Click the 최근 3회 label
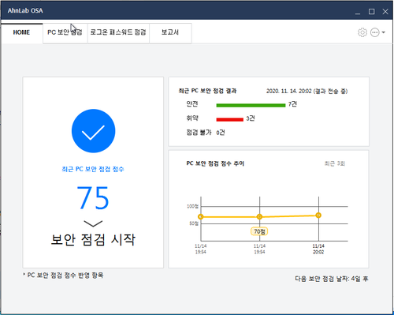 pyautogui.click(x=335, y=163)
